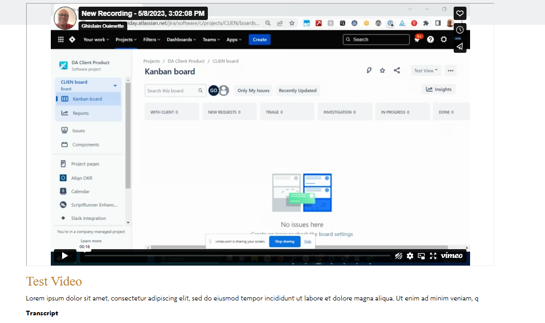The width and height of the screenshot is (545, 323).
Task: Open Calendar in the sidebar
Action: point(80,191)
